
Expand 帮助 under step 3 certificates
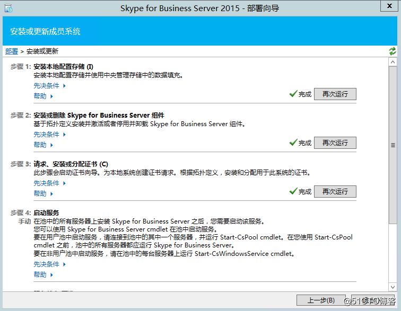(x=43, y=194)
